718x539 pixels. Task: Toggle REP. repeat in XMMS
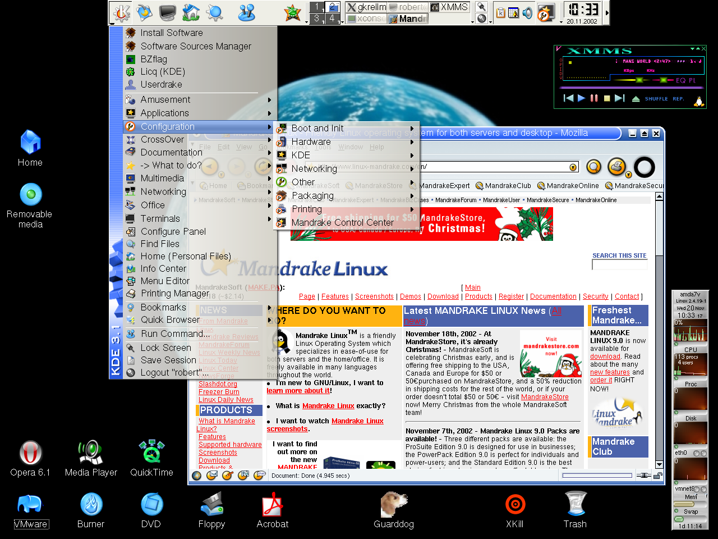tap(678, 99)
